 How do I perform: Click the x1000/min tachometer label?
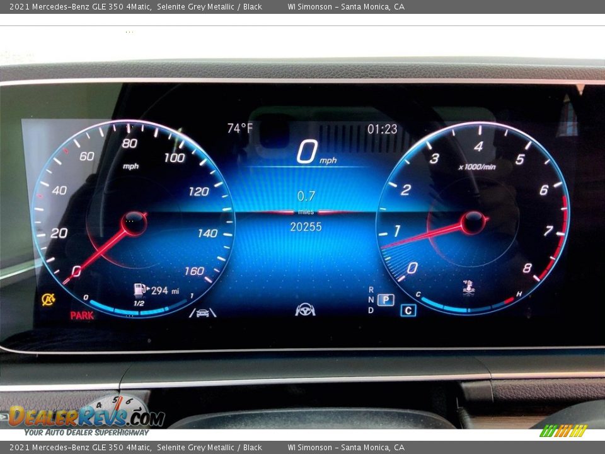477,166
